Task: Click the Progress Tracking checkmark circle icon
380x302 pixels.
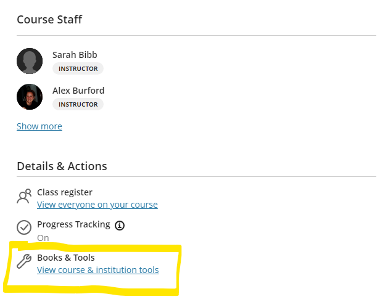Action: click(x=24, y=227)
